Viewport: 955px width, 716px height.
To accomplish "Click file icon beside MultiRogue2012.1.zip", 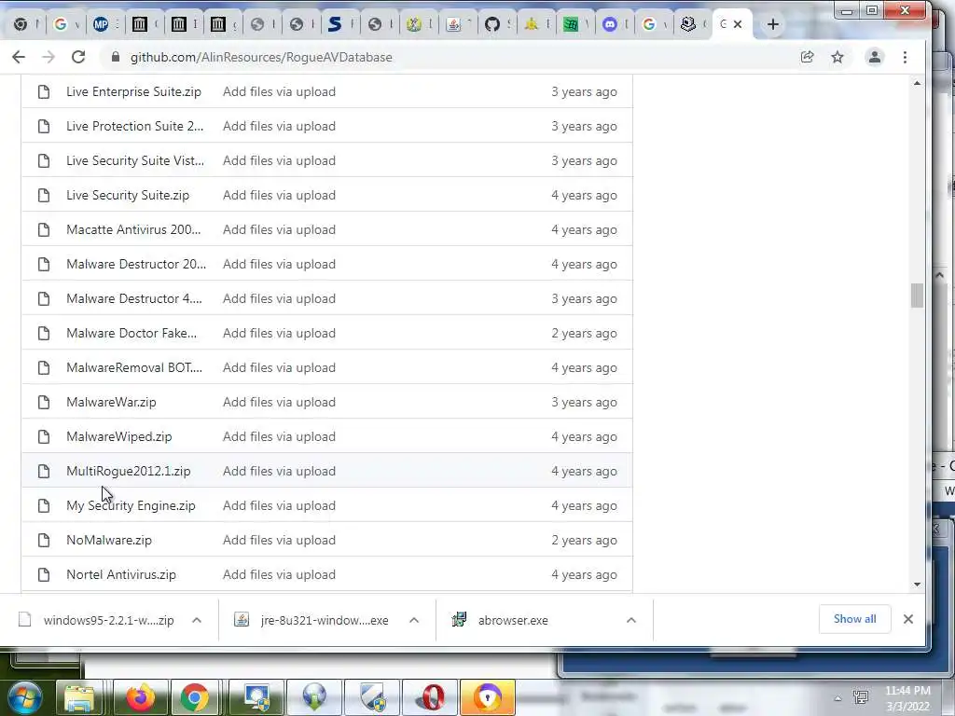I will [x=44, y=471].
